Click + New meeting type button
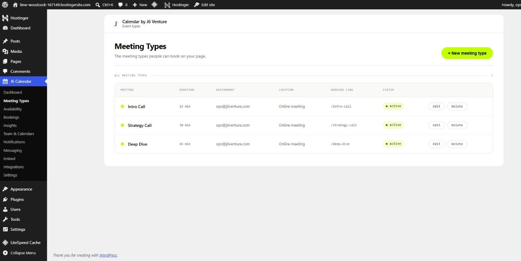 [467, 53]
